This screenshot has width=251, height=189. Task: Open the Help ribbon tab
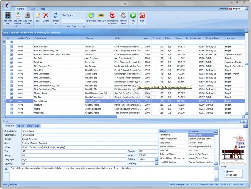pos(43,9)
